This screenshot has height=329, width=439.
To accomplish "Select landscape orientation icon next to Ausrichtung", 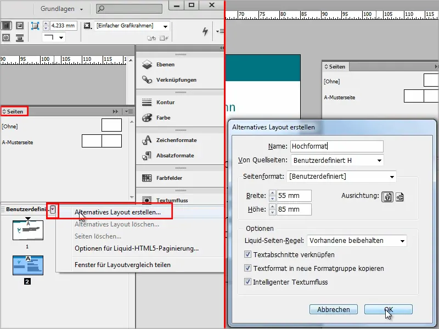I will pos(399,197).
